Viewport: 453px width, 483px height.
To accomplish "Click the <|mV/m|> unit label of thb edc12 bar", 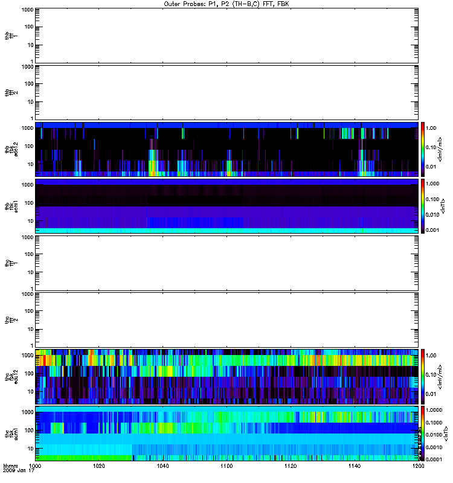I will [440, 150].
